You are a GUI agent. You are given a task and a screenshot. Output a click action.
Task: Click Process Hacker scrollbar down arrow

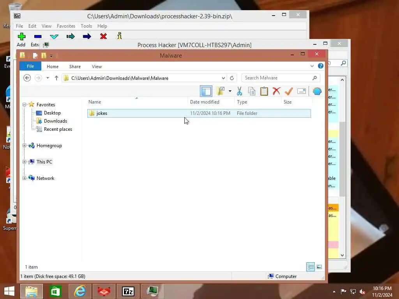pos(342,255)
